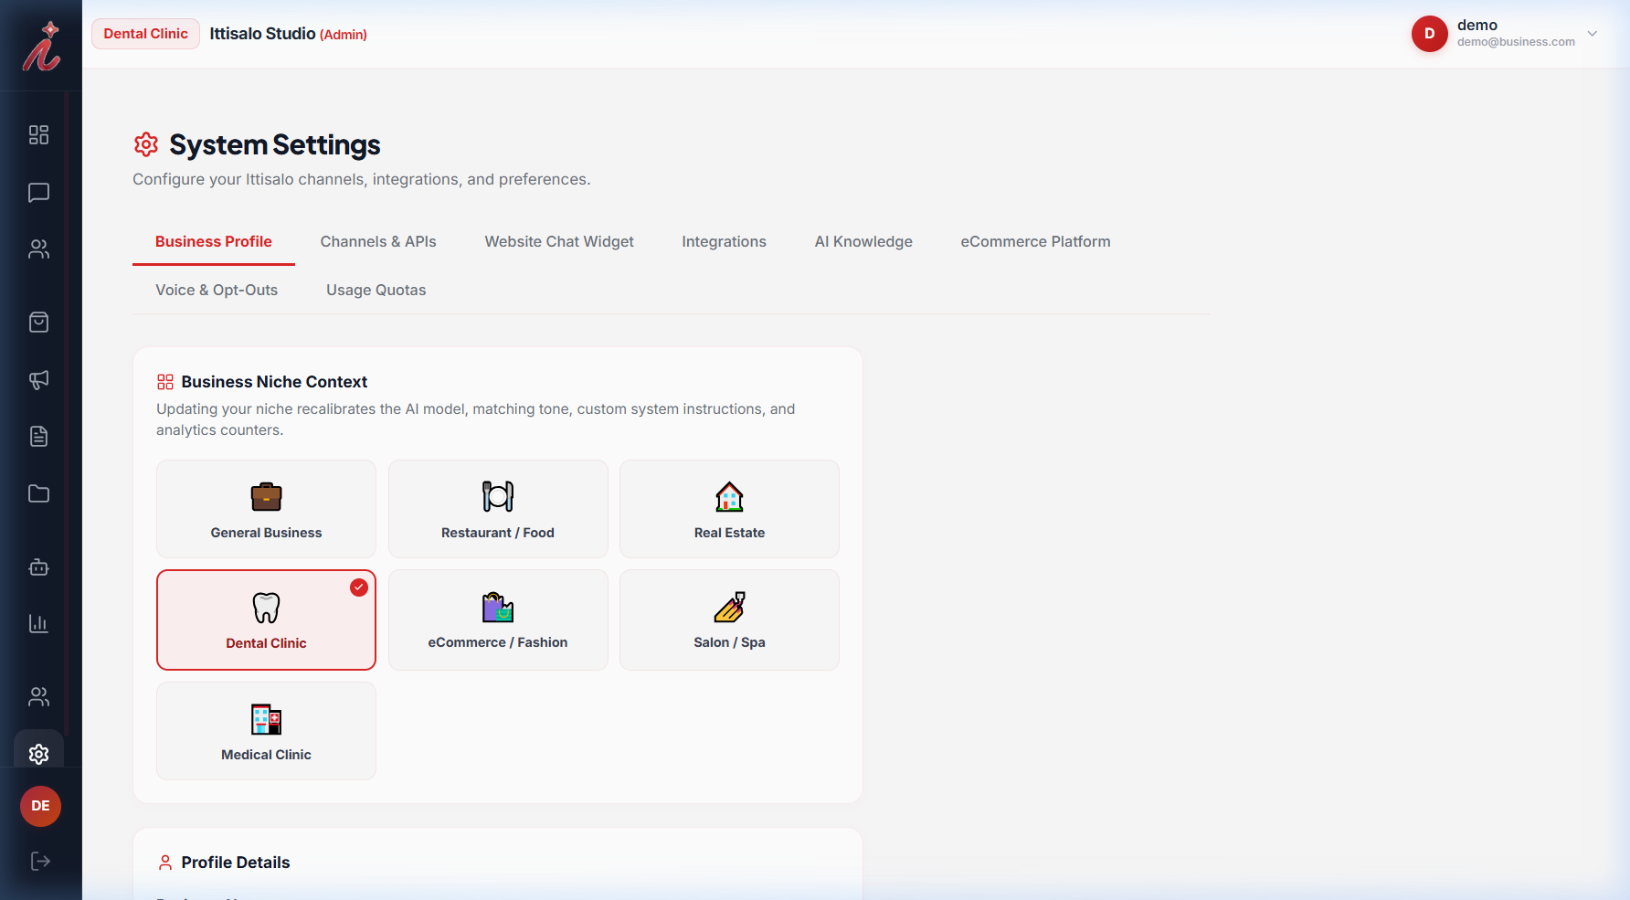The image size is (1630, 900).
Task: Click the Ittisalo logo at top left
Action: pyautogui.click(x=41, y=46)
